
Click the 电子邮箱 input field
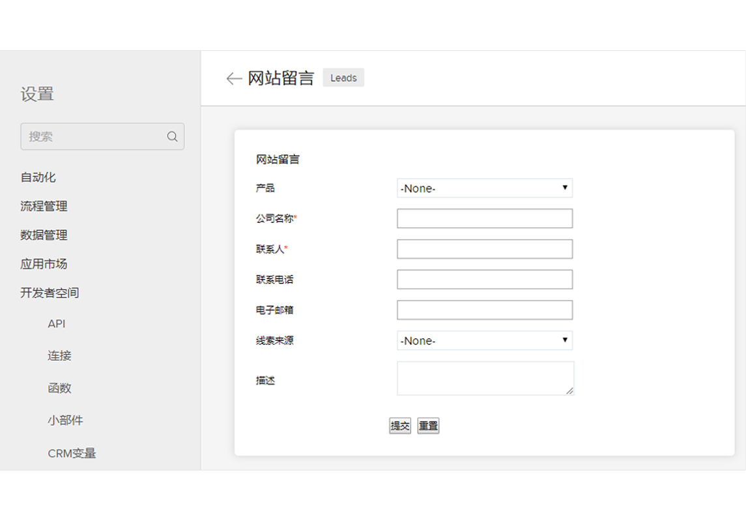[484, 310]
